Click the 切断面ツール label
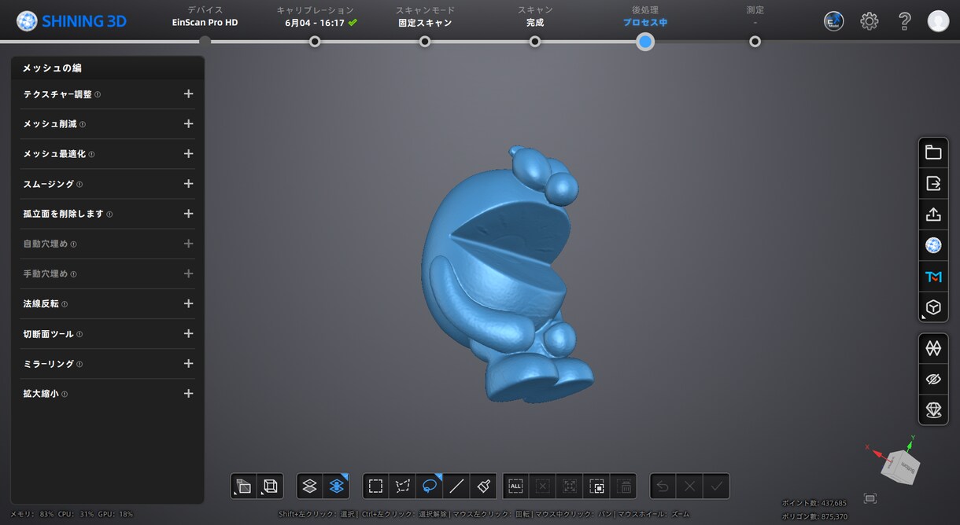 point(49,334)
